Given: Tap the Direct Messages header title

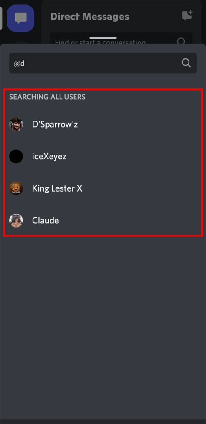Looking at the screenshot, I should tap(90, 17).
